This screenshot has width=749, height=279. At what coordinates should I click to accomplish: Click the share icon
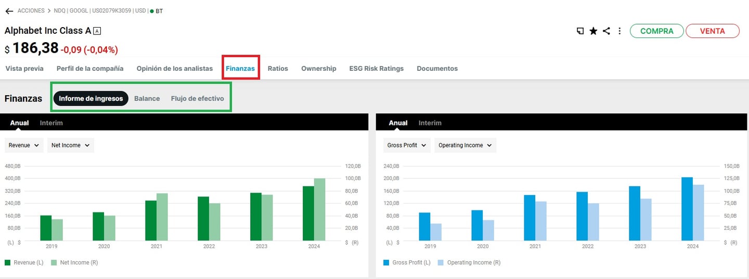(606, 31)
